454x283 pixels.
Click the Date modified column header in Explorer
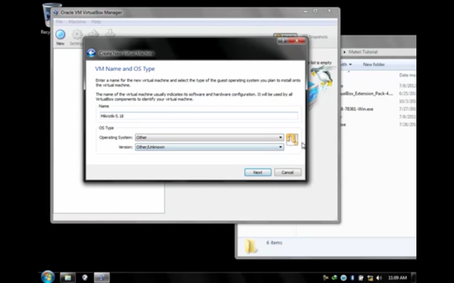tap(408, 75)
